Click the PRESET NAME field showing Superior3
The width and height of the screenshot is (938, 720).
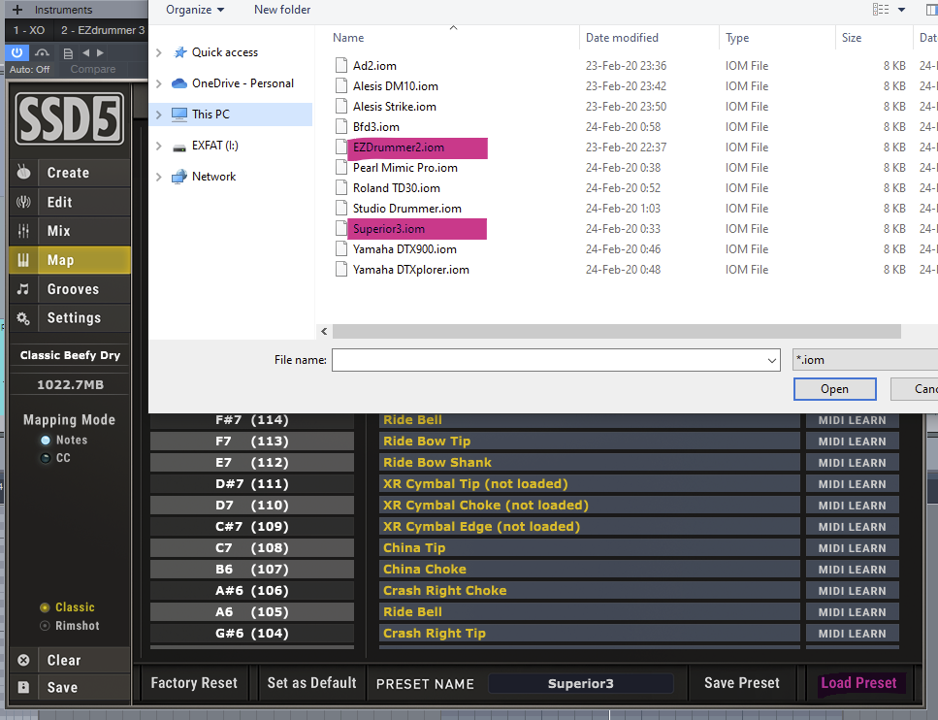click(581, 683)
